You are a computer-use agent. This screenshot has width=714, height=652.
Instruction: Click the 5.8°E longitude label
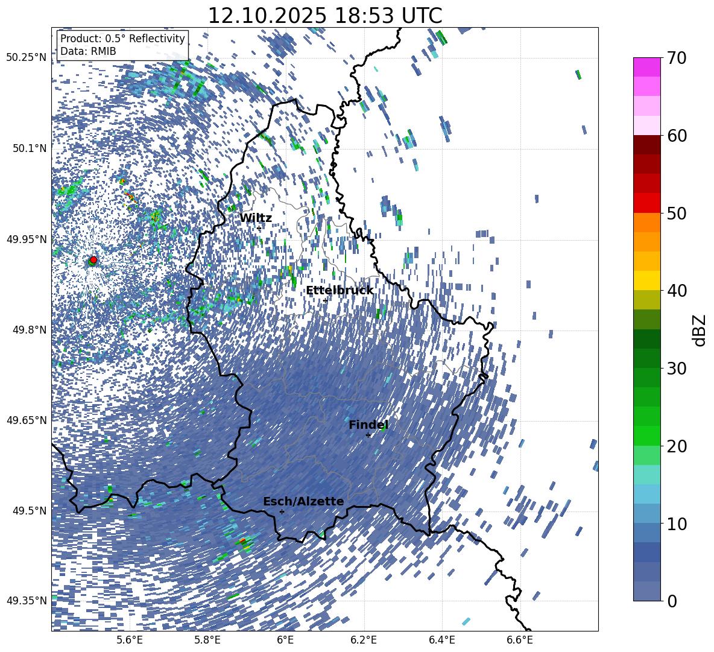pos(207,640)
